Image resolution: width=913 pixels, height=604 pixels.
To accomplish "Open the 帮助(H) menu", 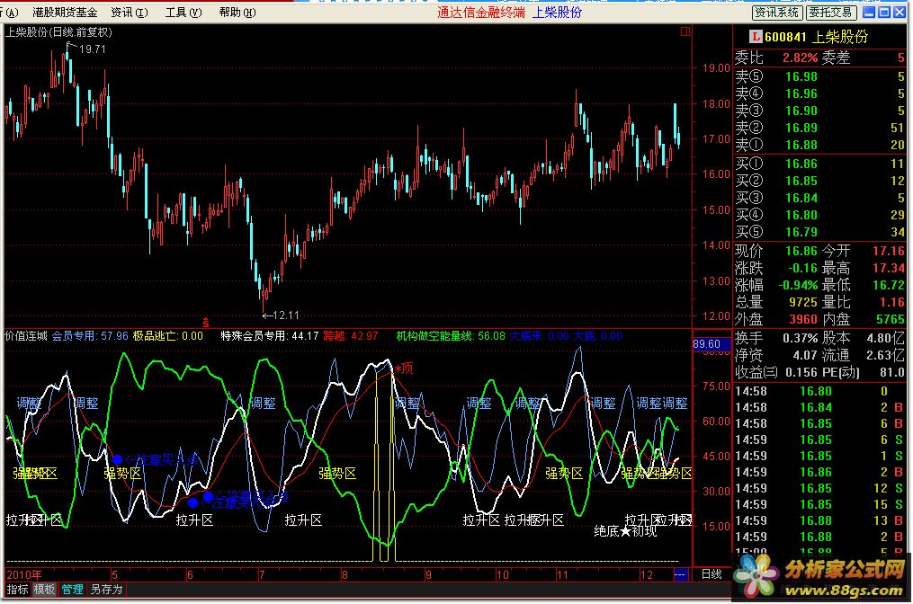I will tap(237, 13).
